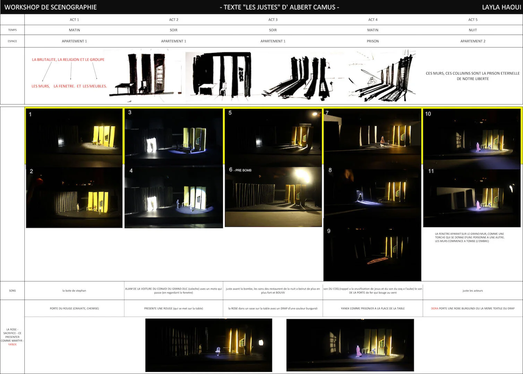Open model photo number 1
This screenshot has width=523, height=374.
(x=74, y=137)
